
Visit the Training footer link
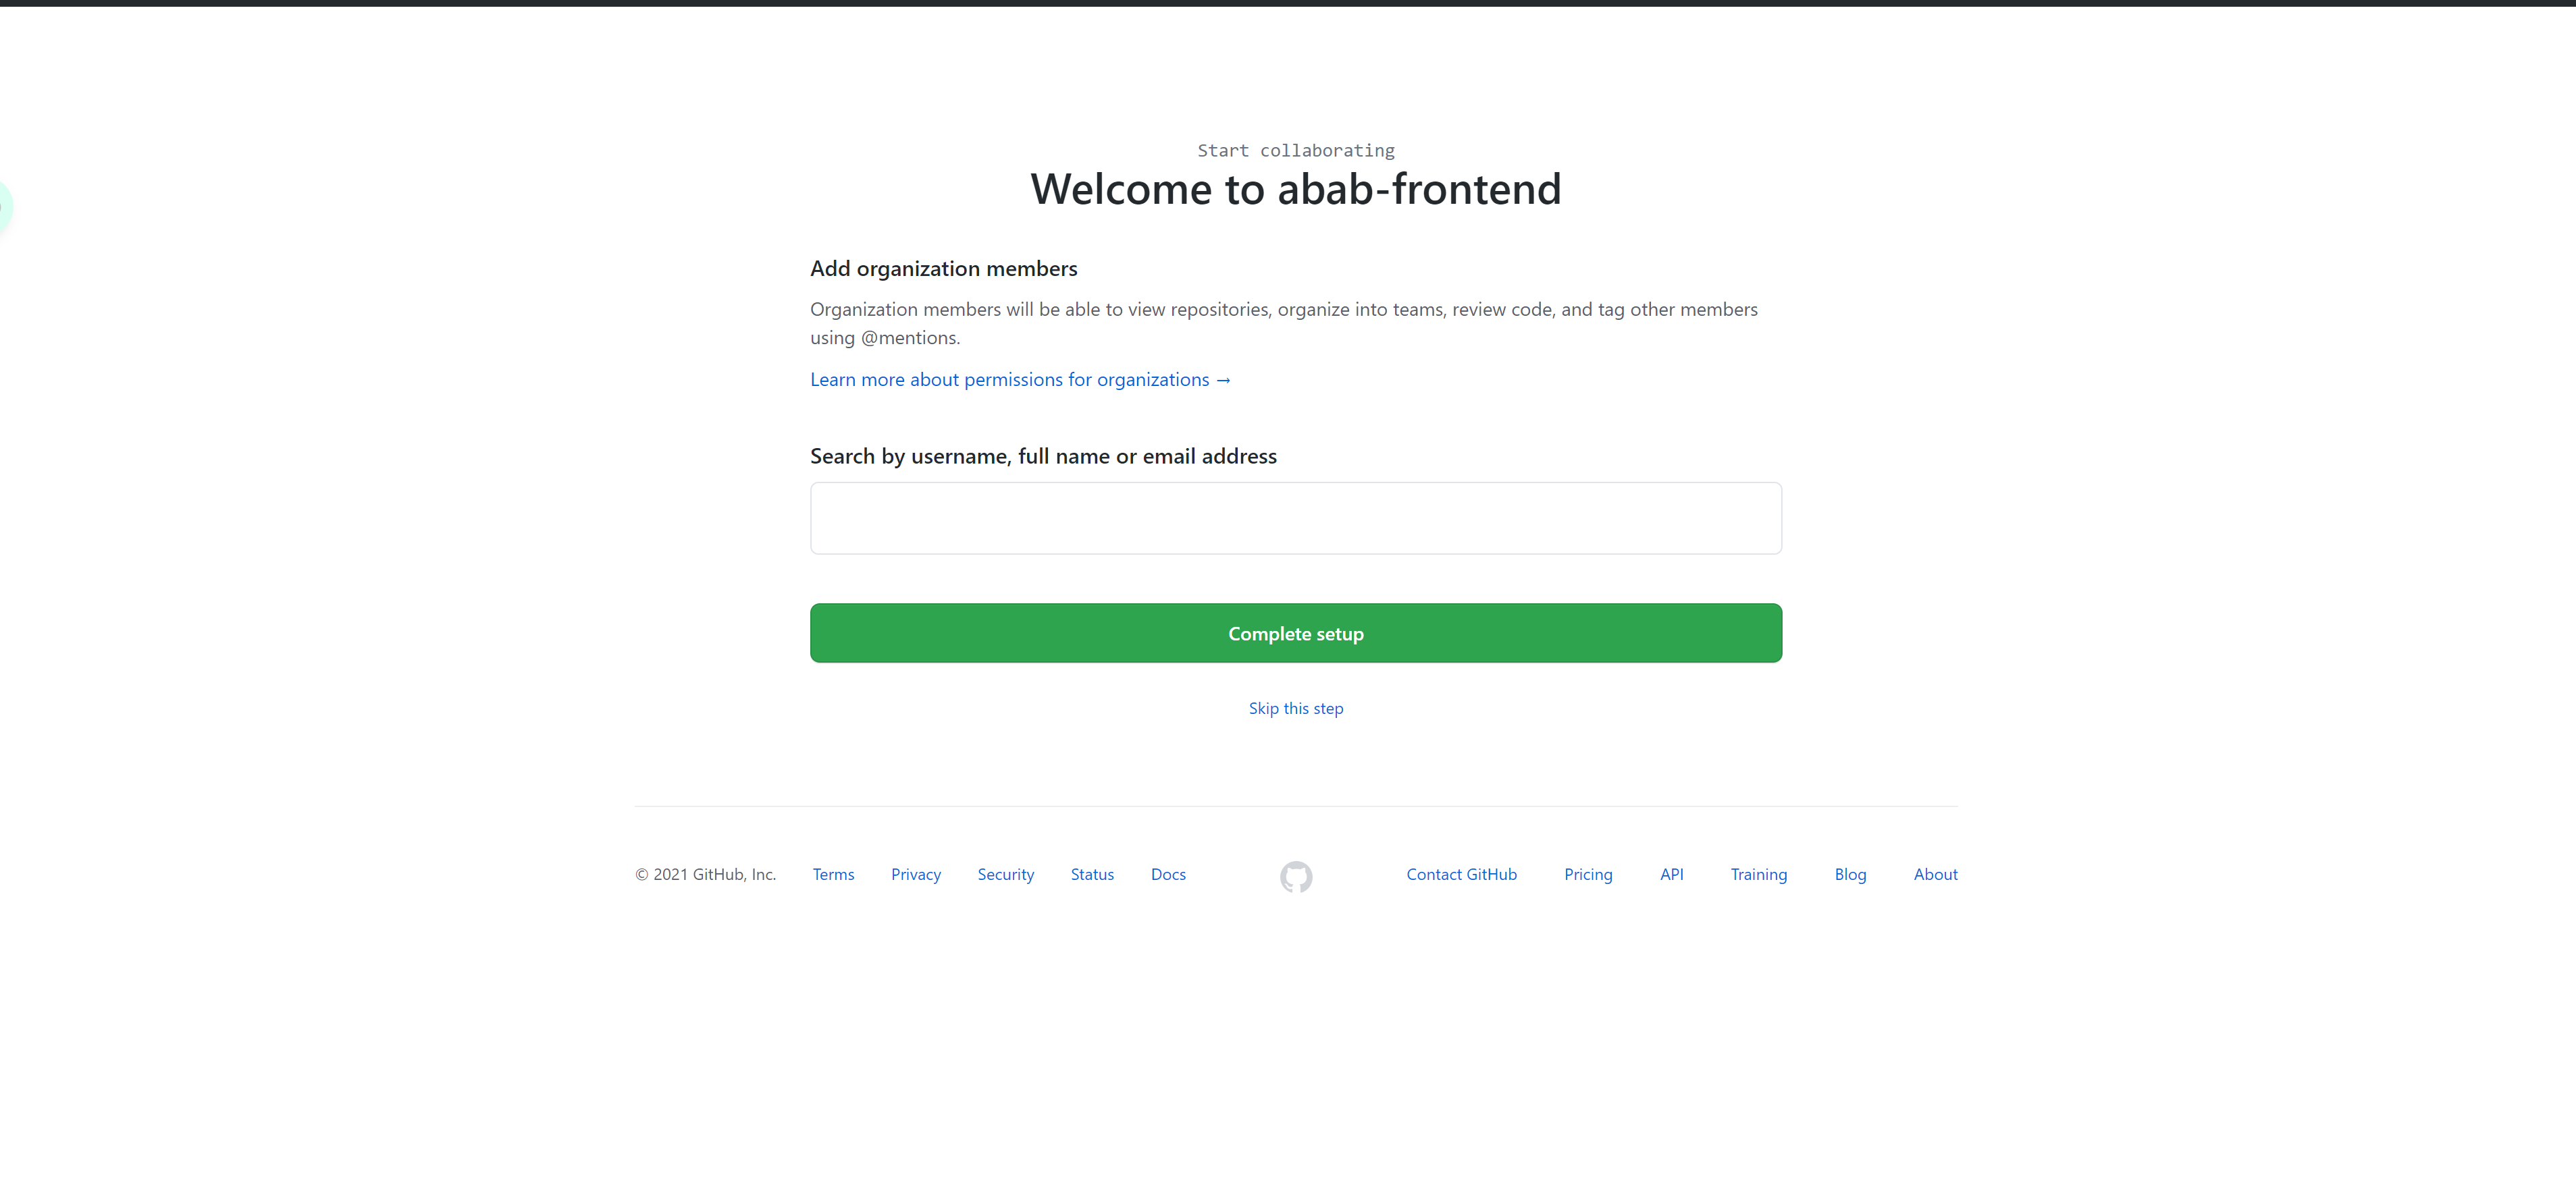pos(1758,875)
